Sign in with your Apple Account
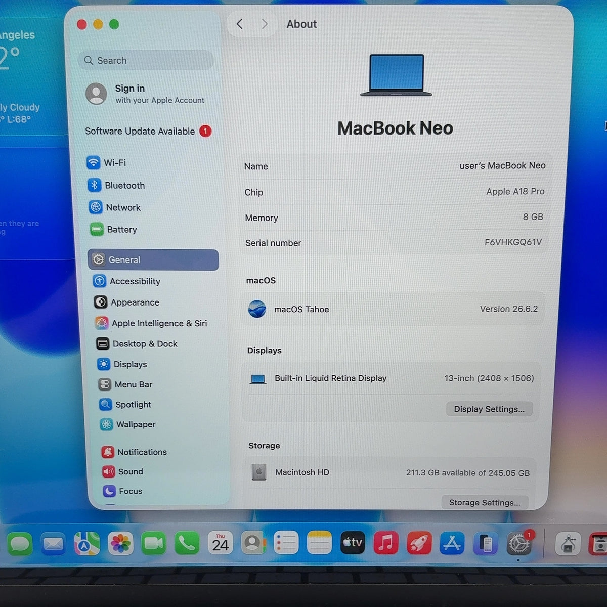This screenshot has width=607, height=607. tap(145, 94)
